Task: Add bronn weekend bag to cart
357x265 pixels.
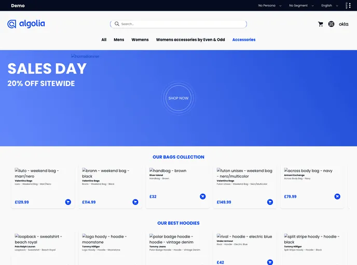Action: click(135, 202)
